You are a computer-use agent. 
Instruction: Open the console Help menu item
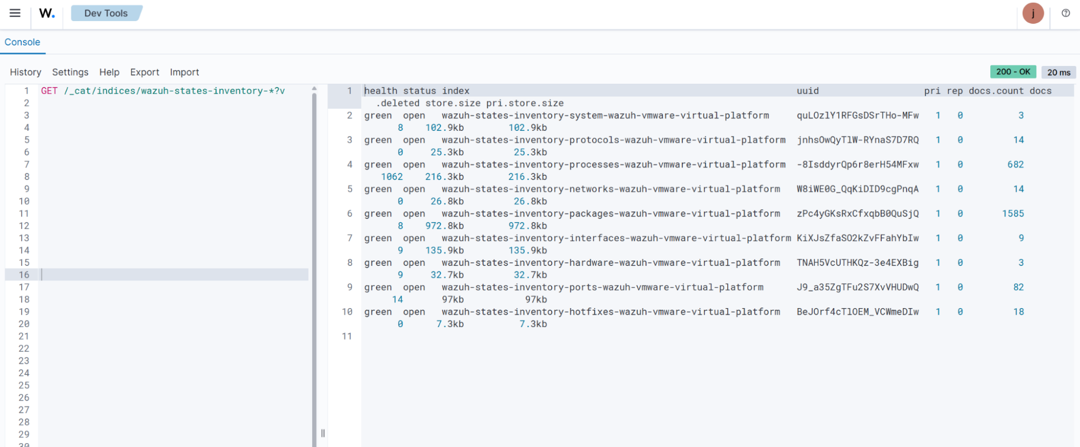pyautogui.click(x=109, y=72)
